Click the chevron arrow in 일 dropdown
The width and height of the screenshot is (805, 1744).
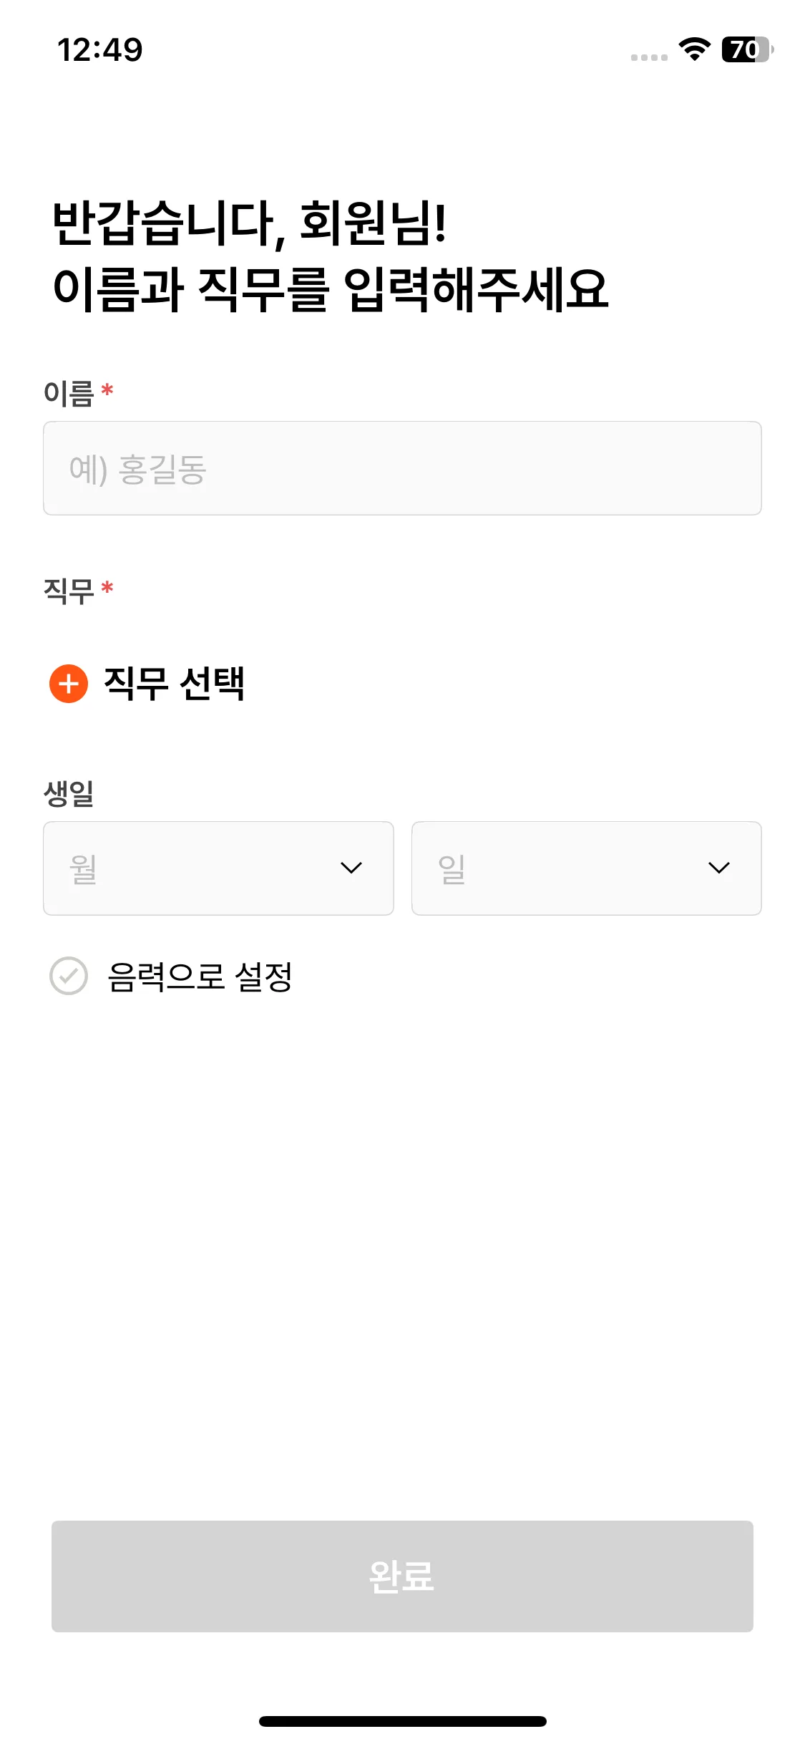coord(718,868)
